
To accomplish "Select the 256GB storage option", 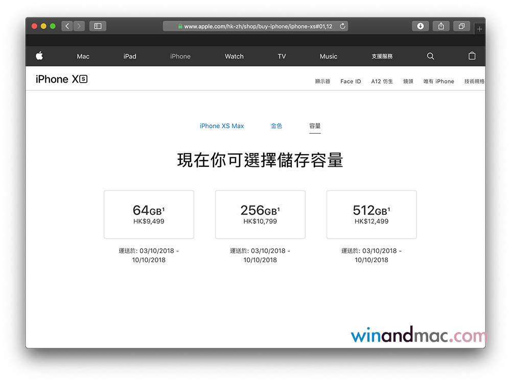I will (x=260, y=214).
